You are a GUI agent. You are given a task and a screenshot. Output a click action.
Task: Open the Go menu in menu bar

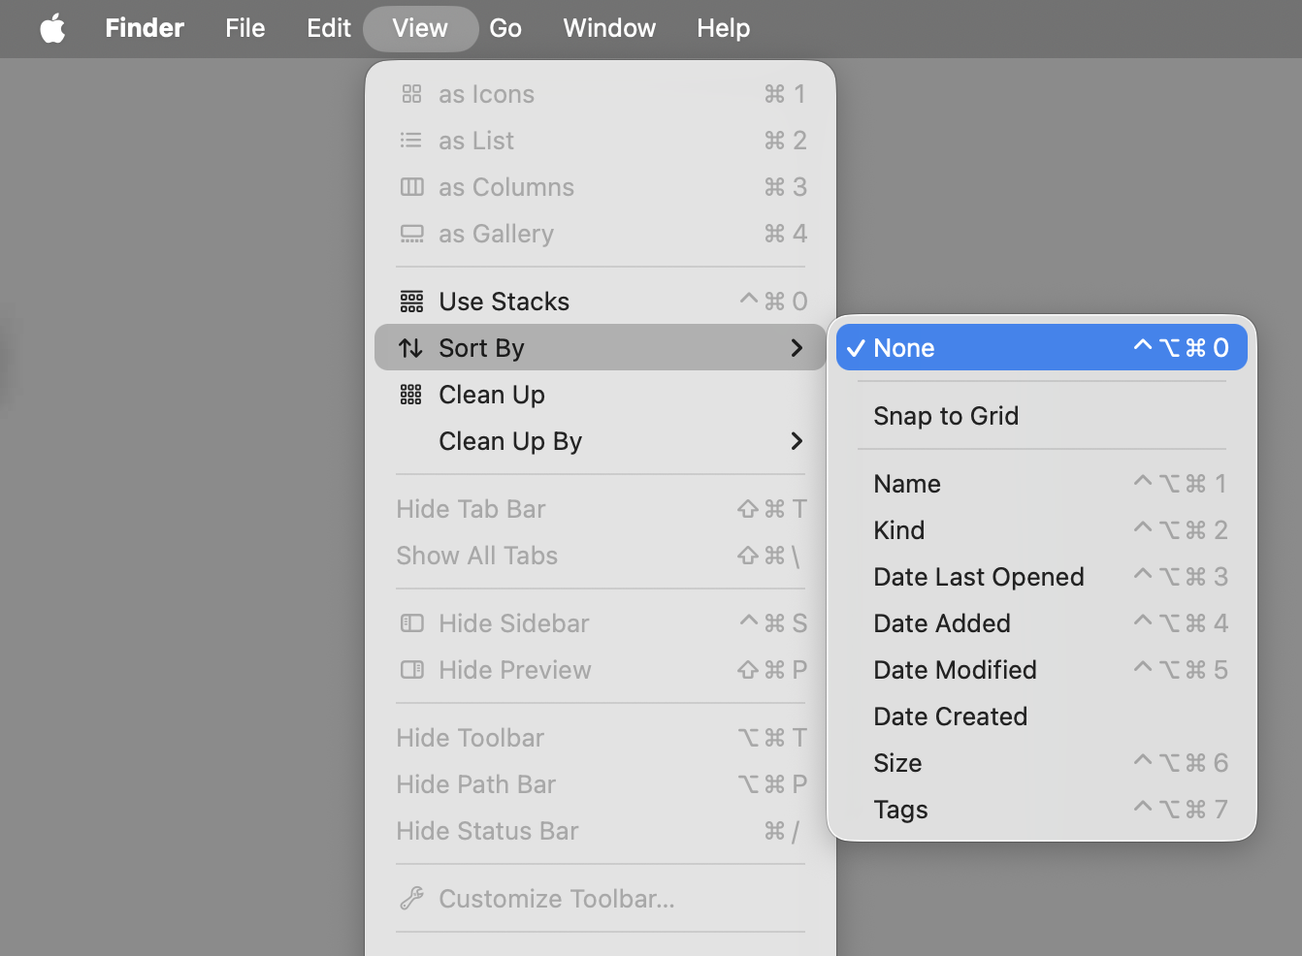click(505, 28)
